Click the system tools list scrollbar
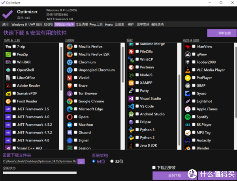 [x=61, y=68]
